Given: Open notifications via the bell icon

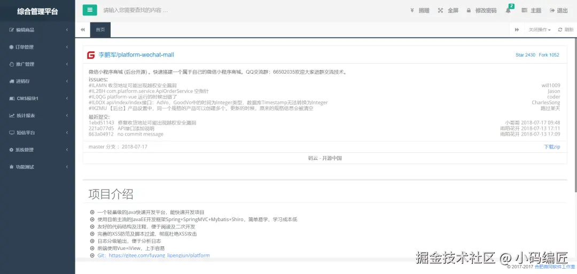Looking at the screenshot, I should (x=508, y=11).
